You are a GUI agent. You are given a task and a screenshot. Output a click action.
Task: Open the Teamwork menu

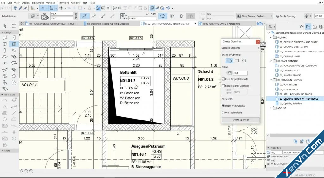click(x=63, y=3)
